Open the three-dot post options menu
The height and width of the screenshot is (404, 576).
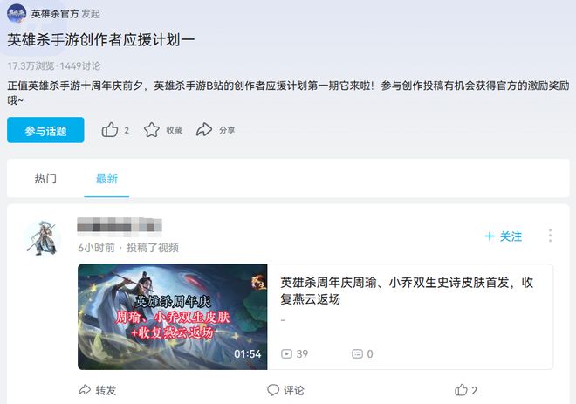pyautogui.click(x=550, y=236)
